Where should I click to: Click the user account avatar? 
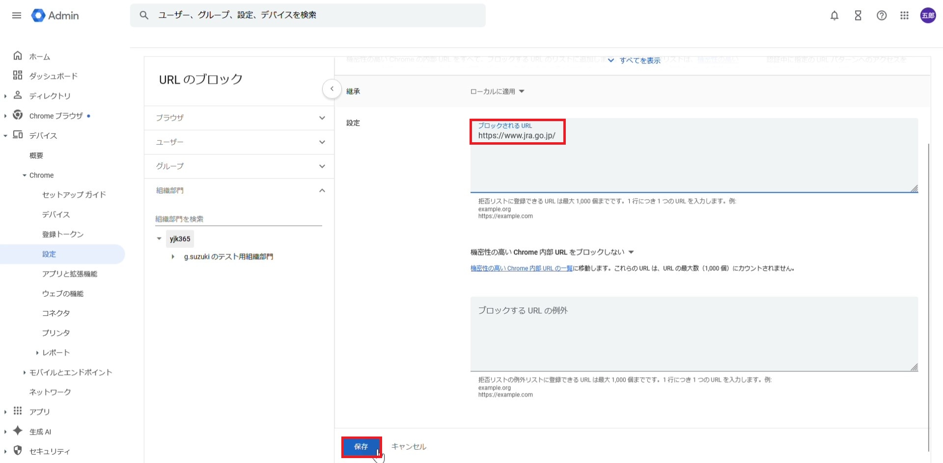point(928,16)
